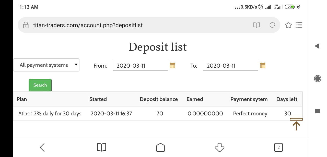The height and width of the screenshot is (157, 327).
Task: Open downloads from the bottom bar
Action: point(219,147)
